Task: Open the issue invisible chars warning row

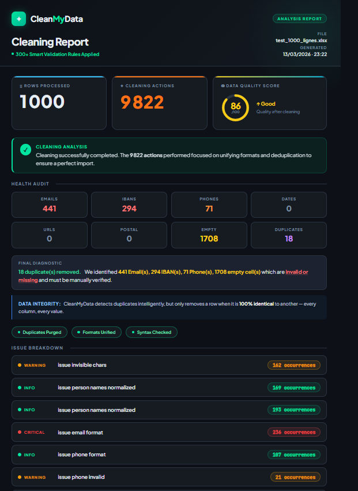Action: click(x=169, y=365)
